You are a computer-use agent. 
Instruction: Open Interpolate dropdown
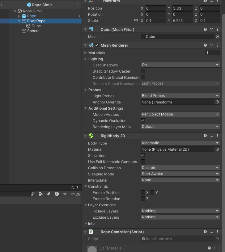(180, 180)
